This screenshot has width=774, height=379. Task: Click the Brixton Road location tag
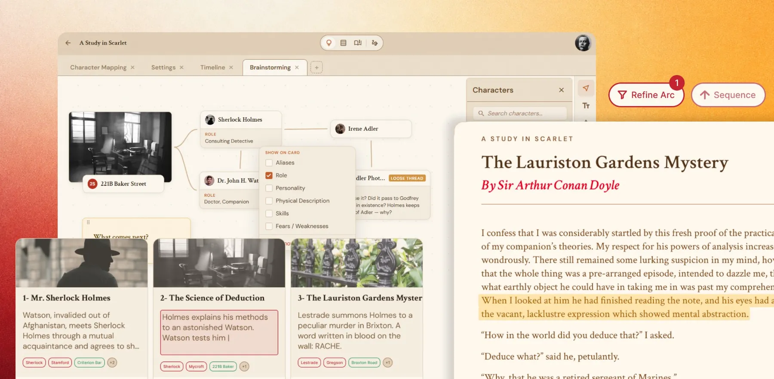click(x=364, y=363)
